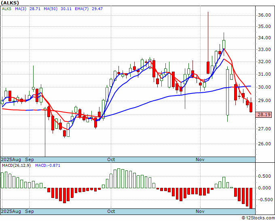Click the 34.00 price axis label

[x=264, y=38]
